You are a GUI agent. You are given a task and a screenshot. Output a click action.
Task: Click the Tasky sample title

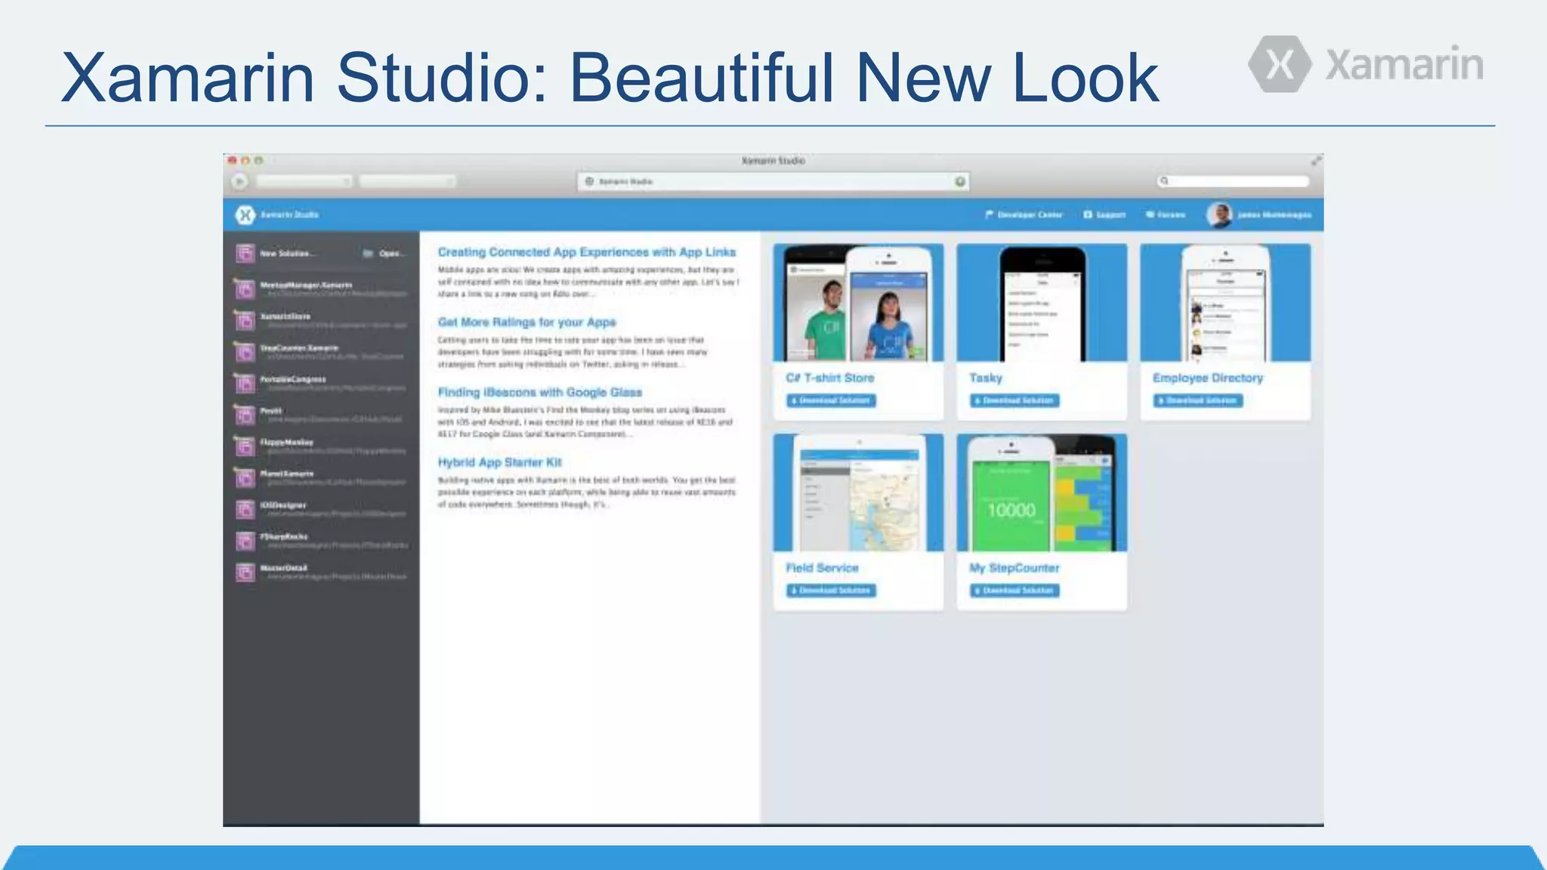[986, 378]
